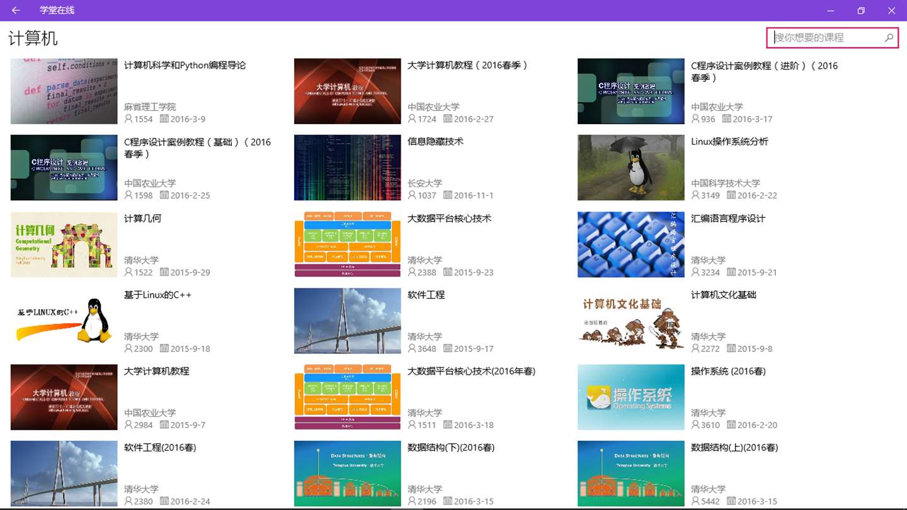907x510 pixels.
Task: Click the calendar icon next to 2016-11-1
Action: pyautogui.click(x=448, y=195)
